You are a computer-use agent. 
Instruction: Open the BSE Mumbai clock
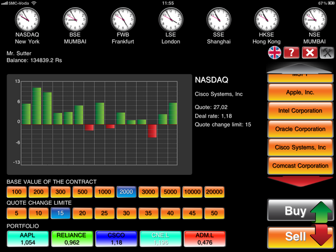[75, 20]
